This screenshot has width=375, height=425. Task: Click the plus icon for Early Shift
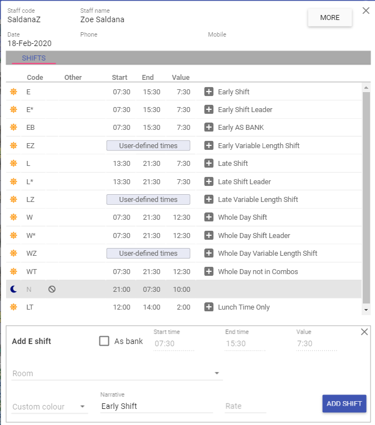click(209, 92)
